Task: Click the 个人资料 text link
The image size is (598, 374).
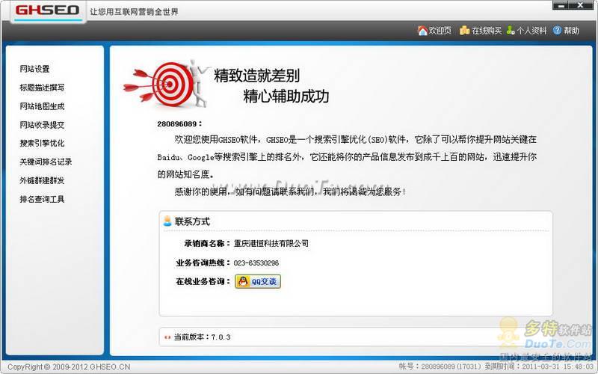Action: pyautogui.click(x=531, y=31)
